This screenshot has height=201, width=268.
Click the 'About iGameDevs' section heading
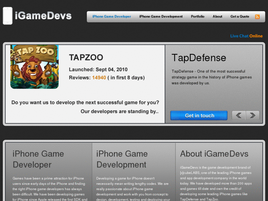click(x=214, y=154)
